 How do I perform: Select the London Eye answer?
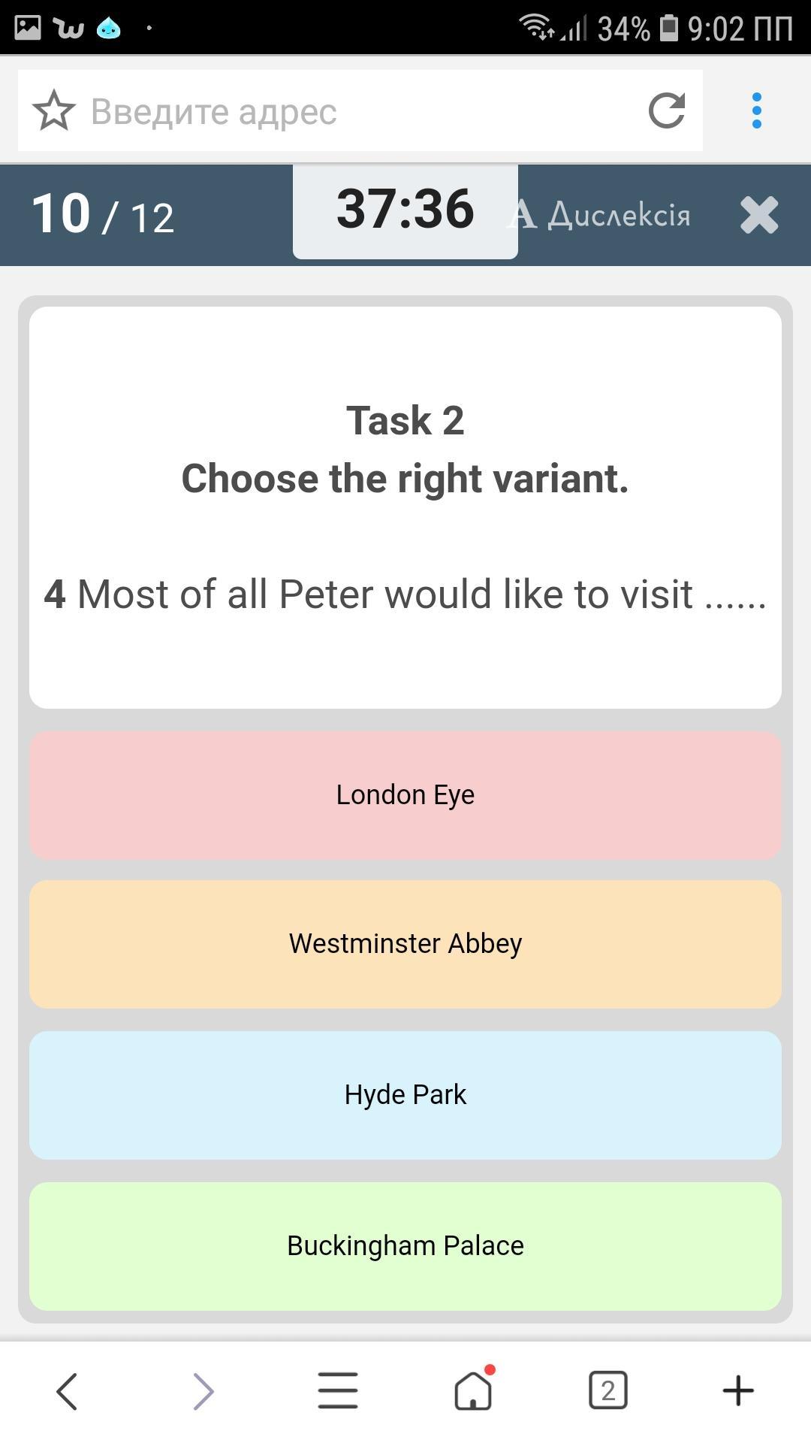click(x=405, y=795)
